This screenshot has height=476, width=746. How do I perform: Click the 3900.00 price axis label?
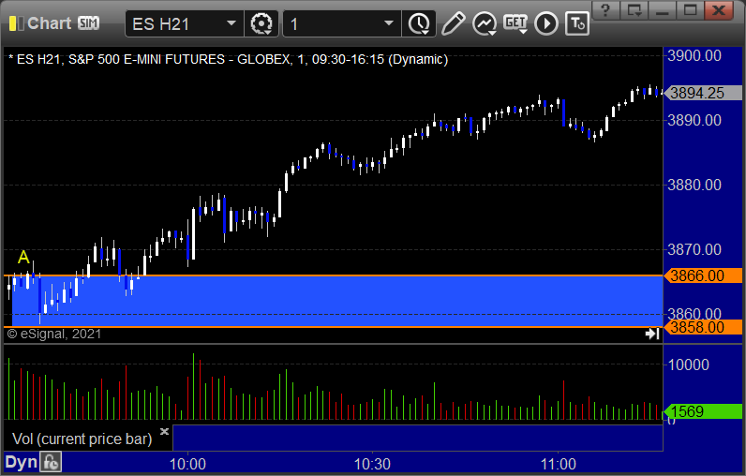coord(694,55)
